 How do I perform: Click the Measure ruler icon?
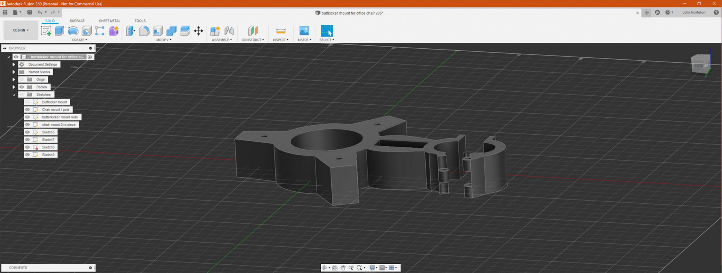click(x=281, y=31)
